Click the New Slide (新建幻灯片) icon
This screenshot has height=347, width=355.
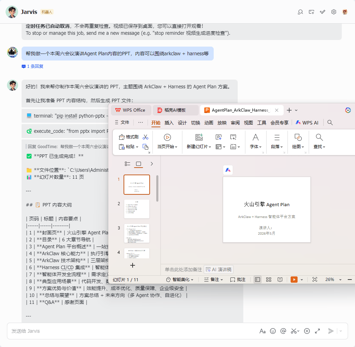pos(199,137)
